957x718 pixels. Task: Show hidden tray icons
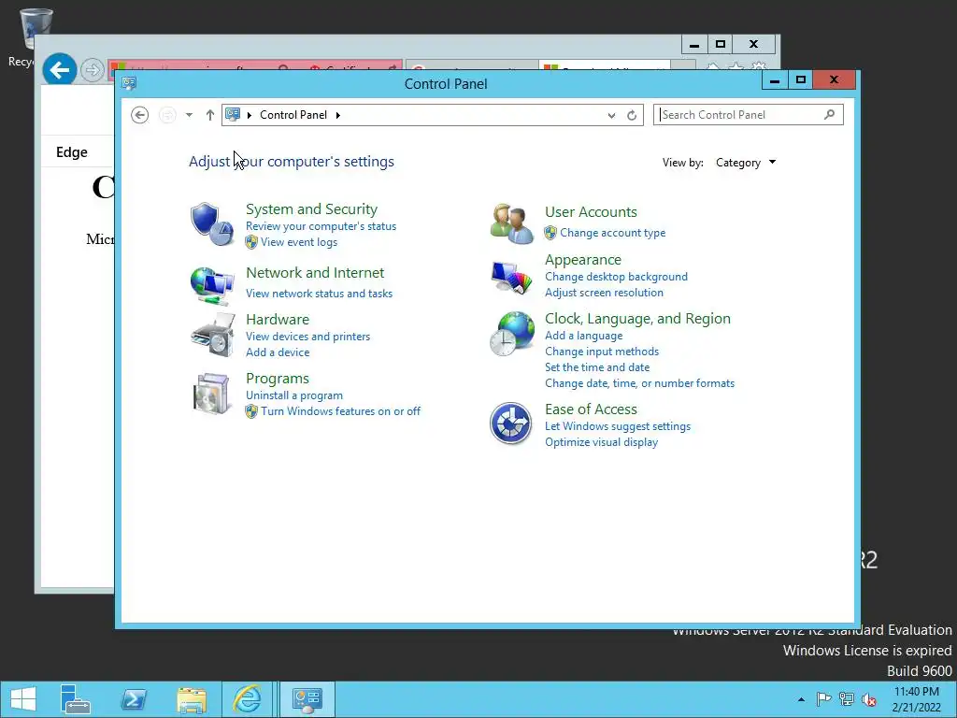coord(801,699)
